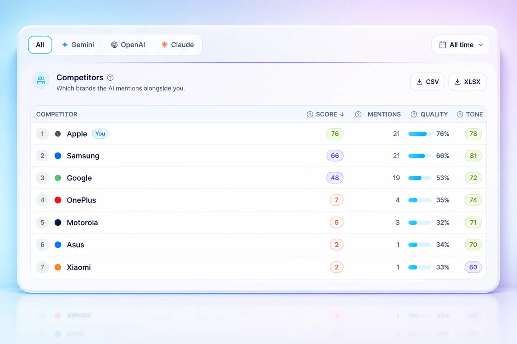
Task: Click Asus's tone badge 70
Action: [473, 245]
